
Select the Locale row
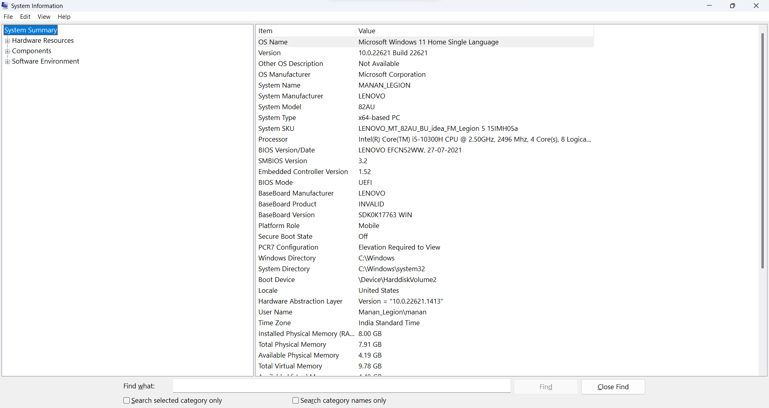(425, 290)
